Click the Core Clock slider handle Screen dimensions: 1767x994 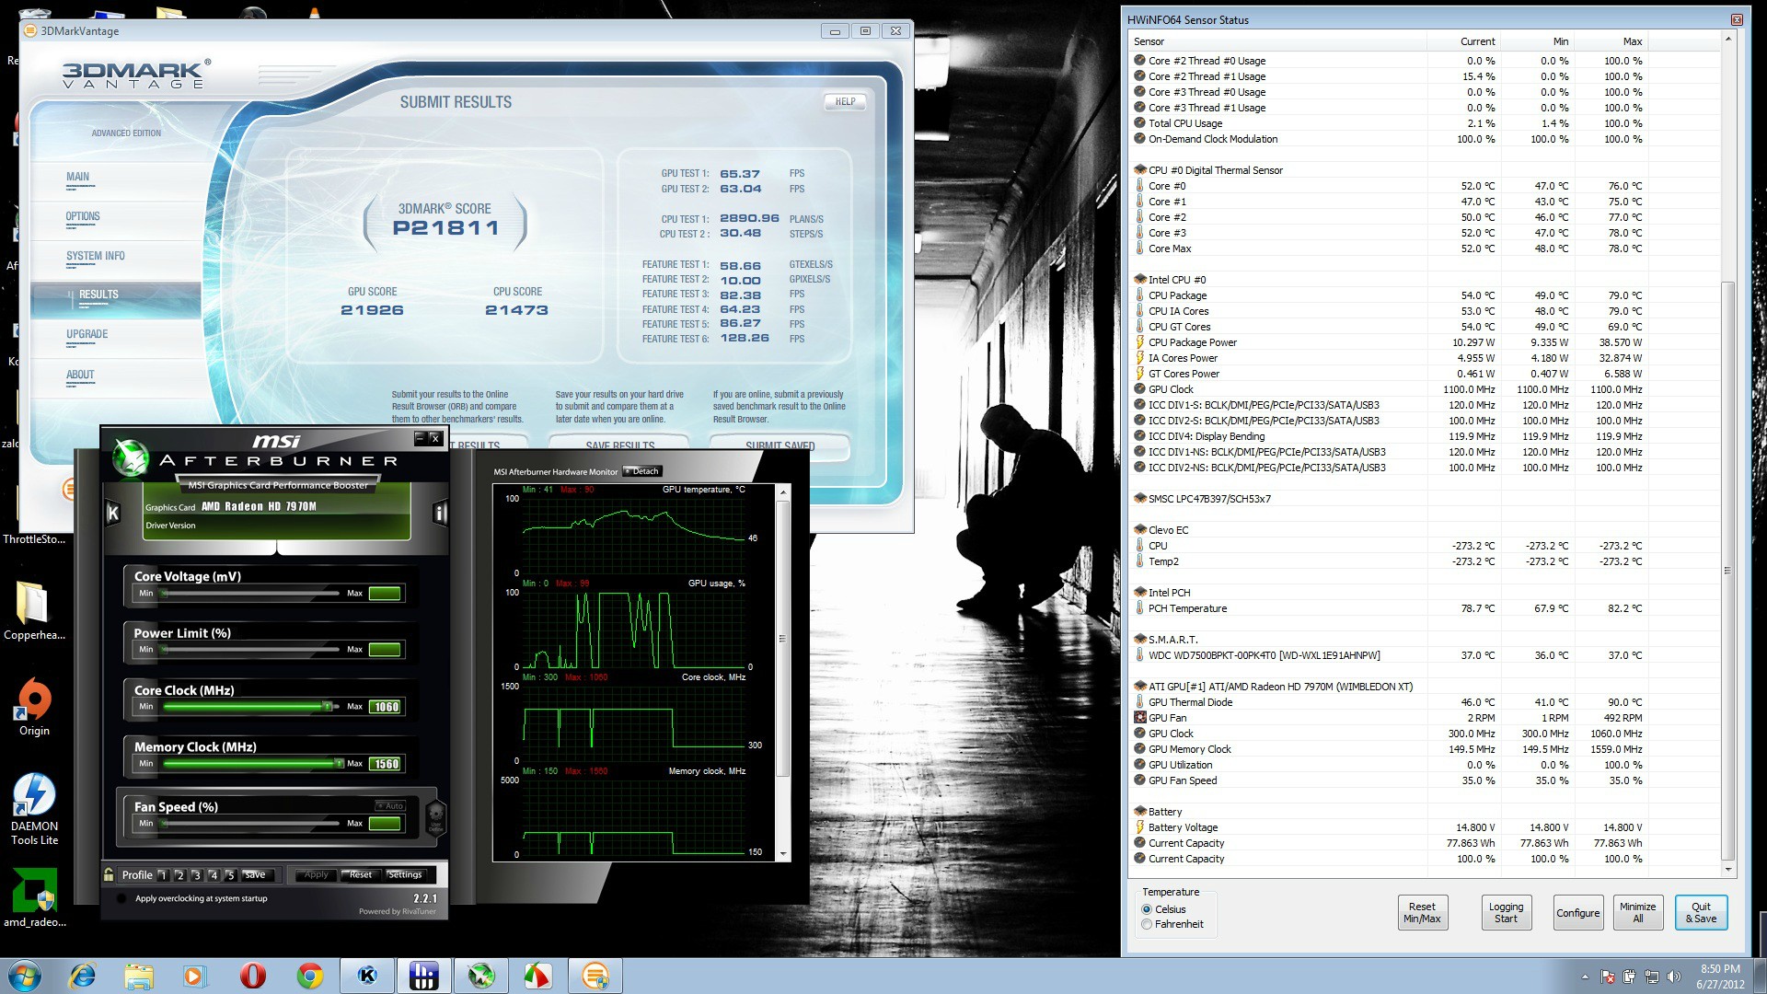click(x=328, y=707)
